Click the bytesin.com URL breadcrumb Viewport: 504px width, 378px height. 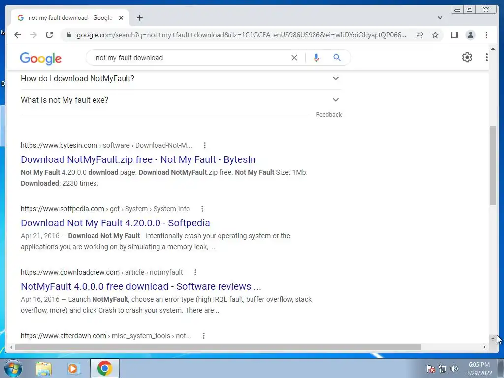coord(106,145)
